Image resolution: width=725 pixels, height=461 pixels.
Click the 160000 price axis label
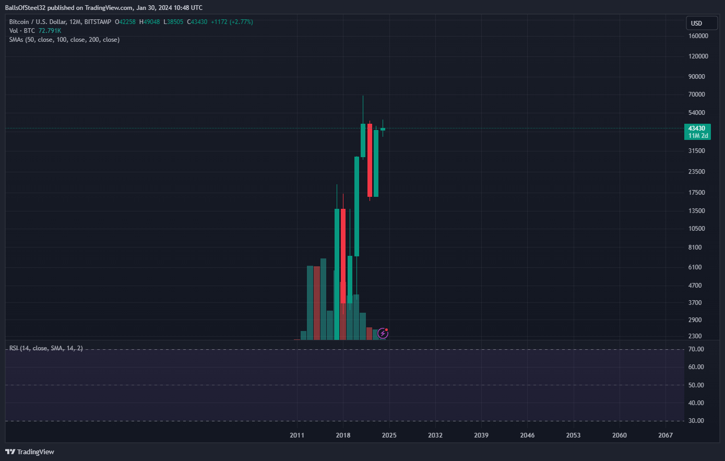[698, 36]
